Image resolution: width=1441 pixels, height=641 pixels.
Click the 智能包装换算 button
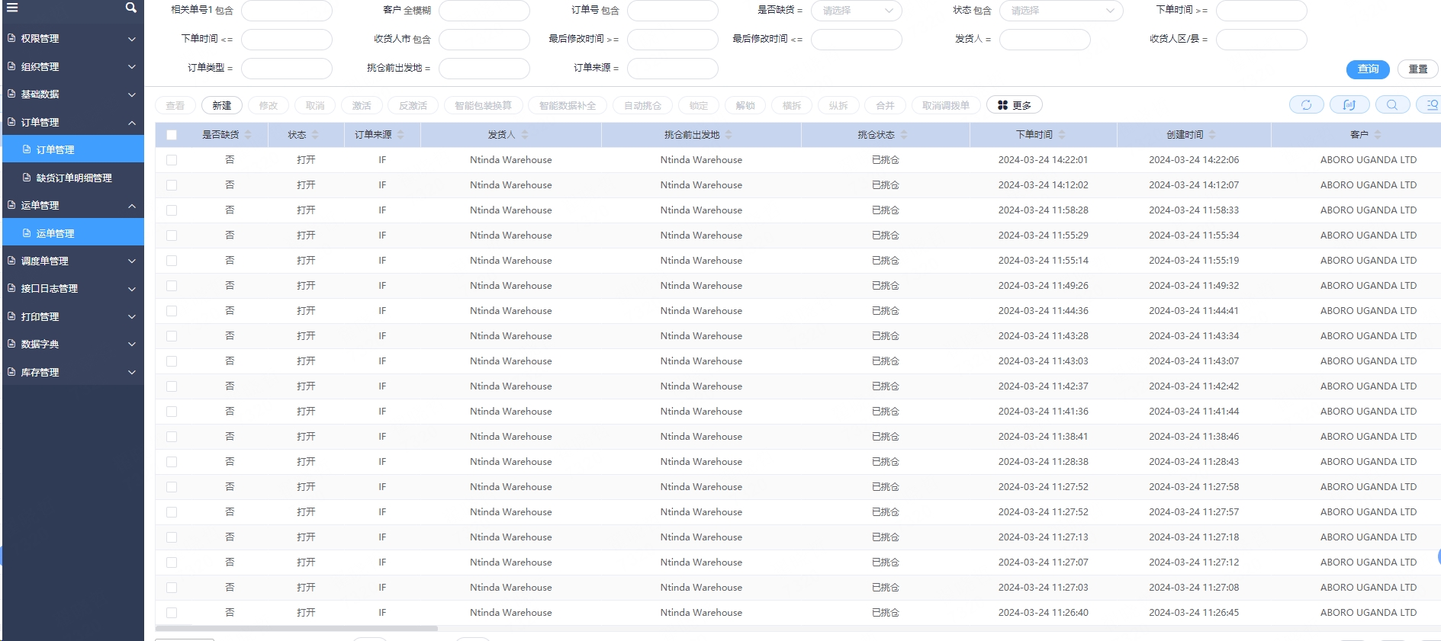[x=483, y=105]
